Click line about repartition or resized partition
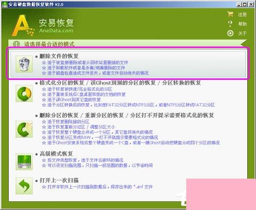 (79, 127)
